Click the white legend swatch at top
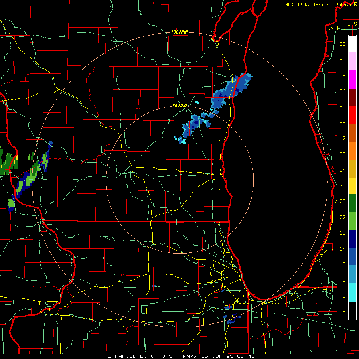Image resolution: width=359 pixels, height=359 pixels. (x=352, y=44)
